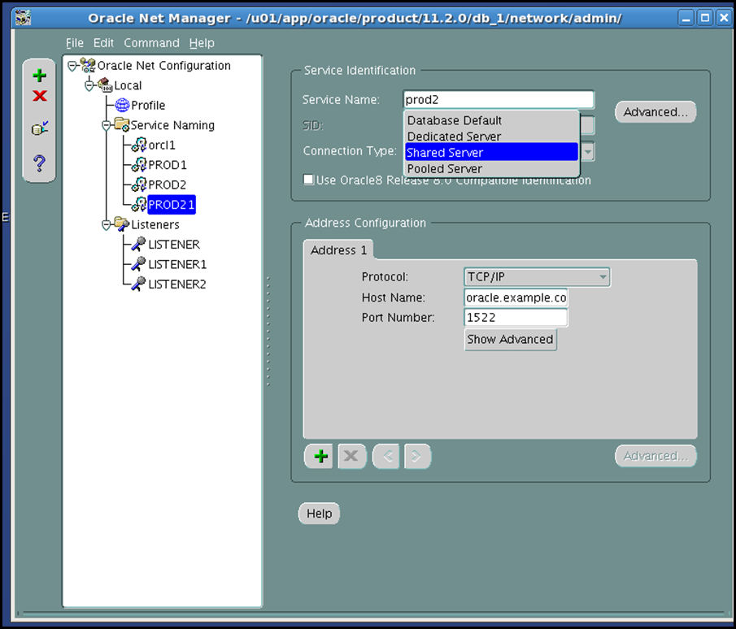Click the question mark Help toolbar icon
Image resolution: width=736 pixels, height=629 pixels.
[39, 163]
